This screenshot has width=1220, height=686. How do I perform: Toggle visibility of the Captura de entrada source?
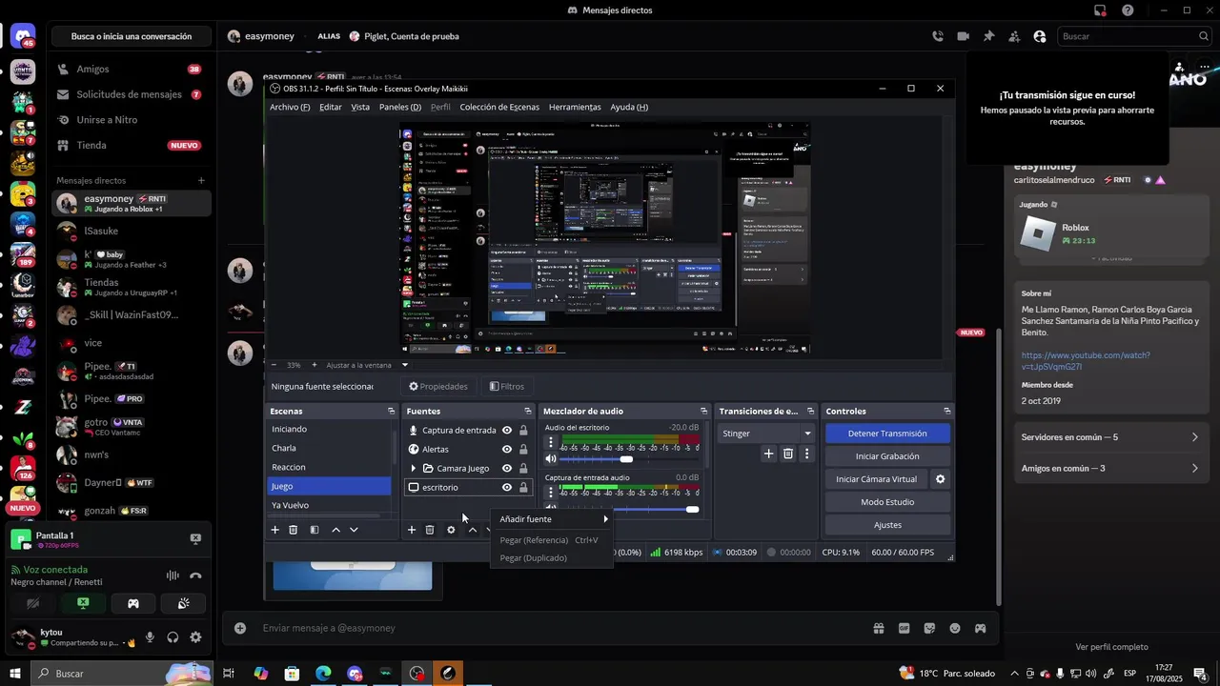tap(507, 430)
